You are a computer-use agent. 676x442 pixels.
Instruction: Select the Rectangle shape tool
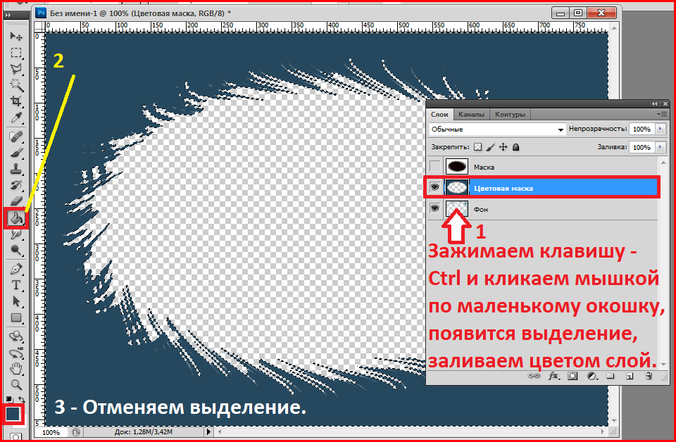(16, 318)
